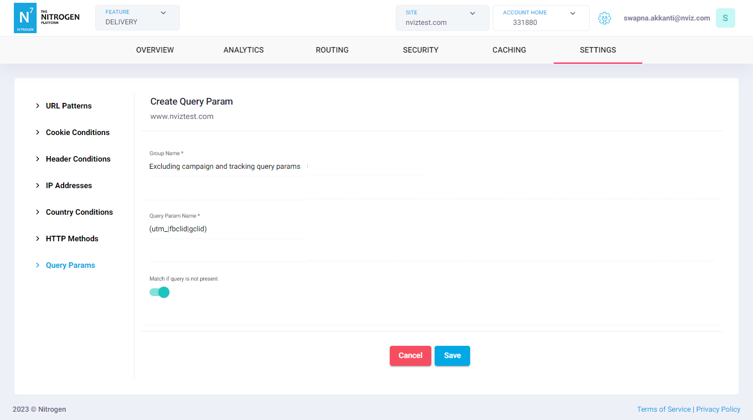Cancel the query param creation
Image resolution: width=753 pixels, height=420 pixels.
[x=410, y=356]
